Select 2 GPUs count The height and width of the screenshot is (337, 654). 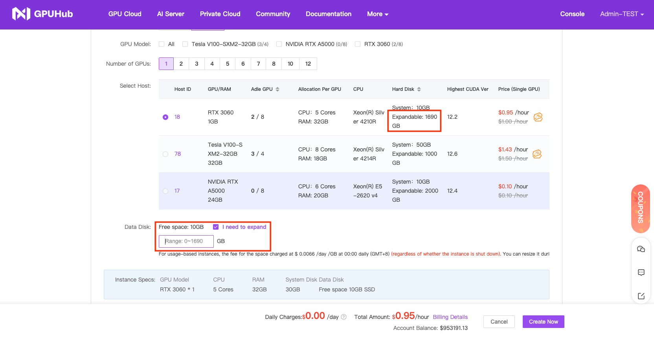pyautogui.click(x=181, y=64)
